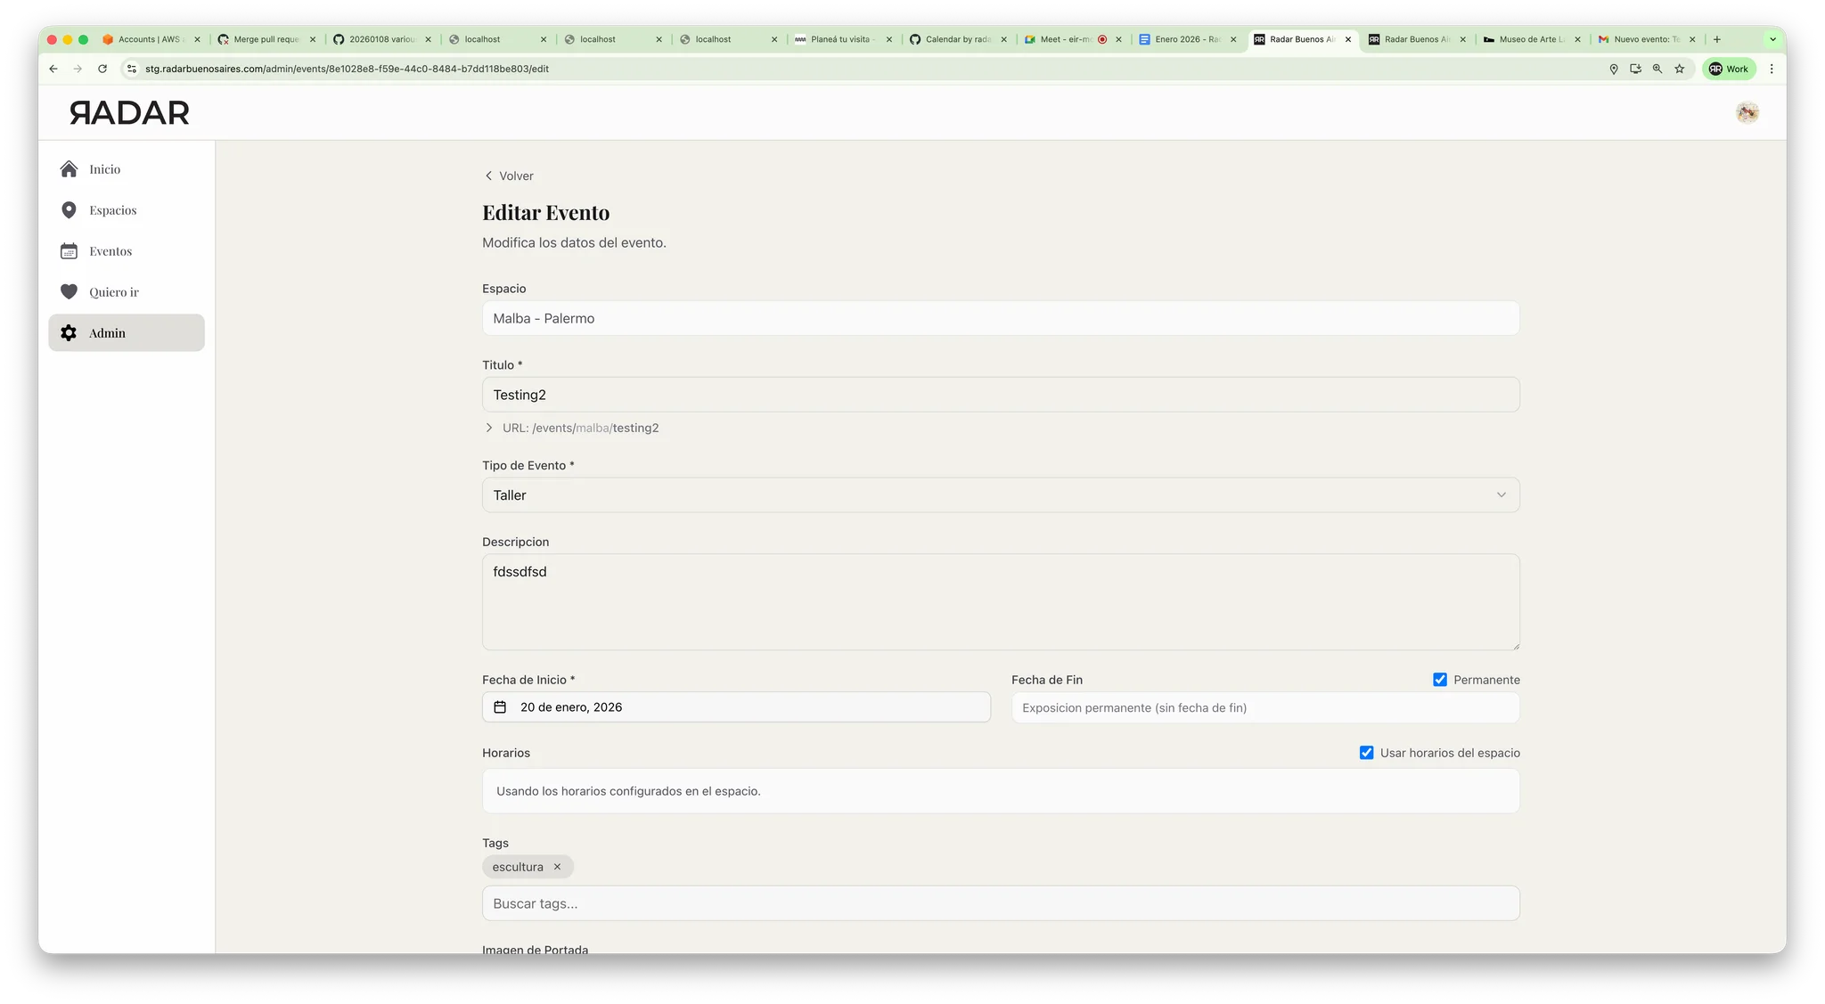Uncheck Usar horarios del espacio
This screenshot has height=1004, width=1825.
(x=1366, y=753)
